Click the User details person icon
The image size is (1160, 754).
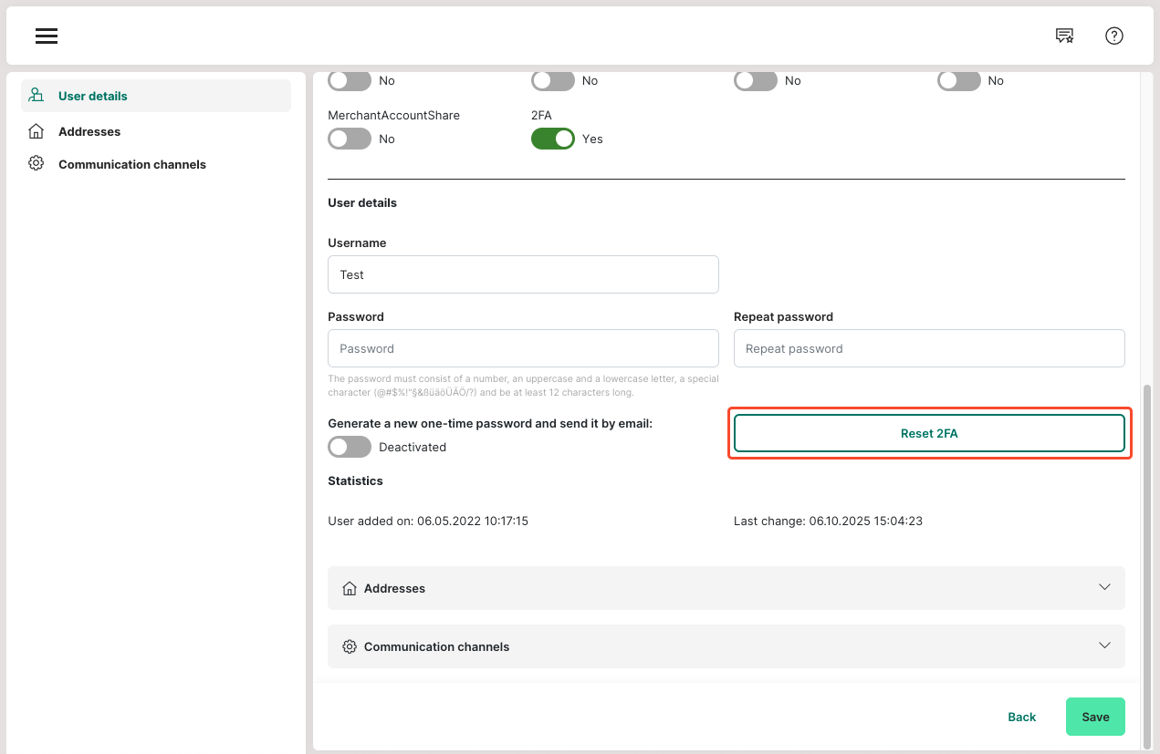(37, 96)
